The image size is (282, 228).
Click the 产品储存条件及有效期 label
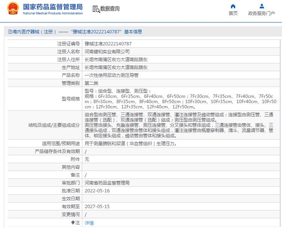point(57,151)
